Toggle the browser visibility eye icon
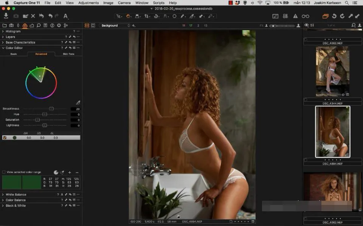Screen dimensions: 363x226 coord(307,25)
